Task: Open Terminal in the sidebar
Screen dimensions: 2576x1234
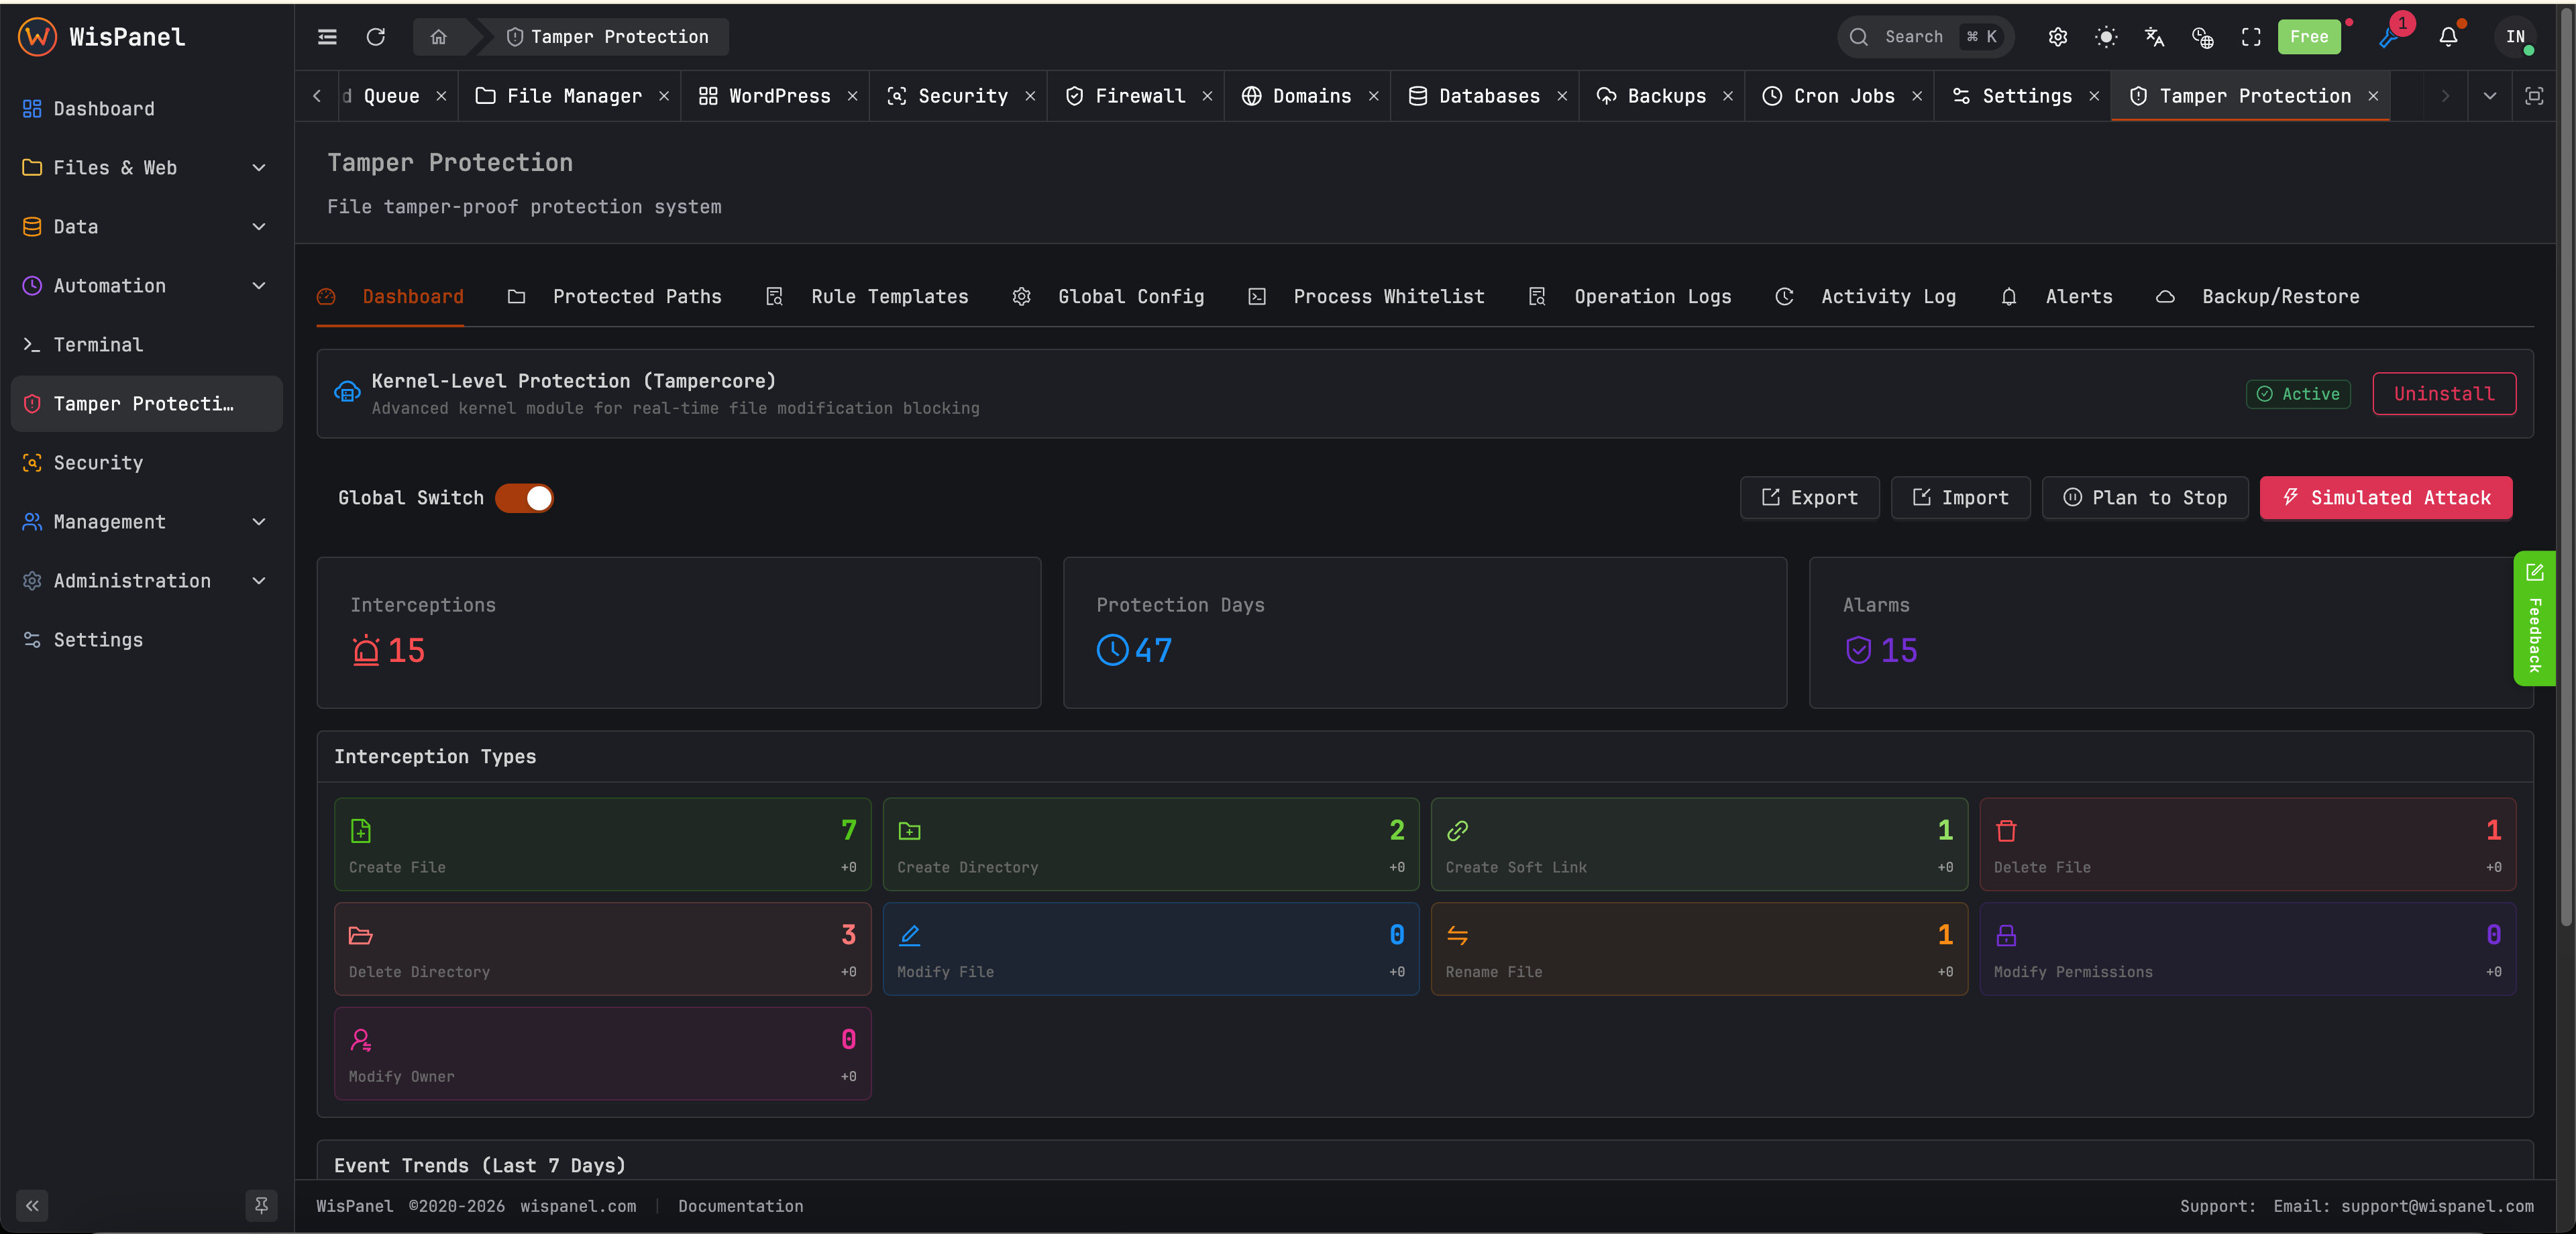Action: (x=146, y=344)
